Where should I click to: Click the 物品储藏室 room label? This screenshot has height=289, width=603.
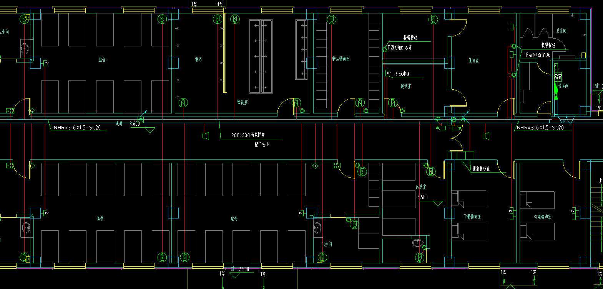pyautogui.click(x=341, y=59)
